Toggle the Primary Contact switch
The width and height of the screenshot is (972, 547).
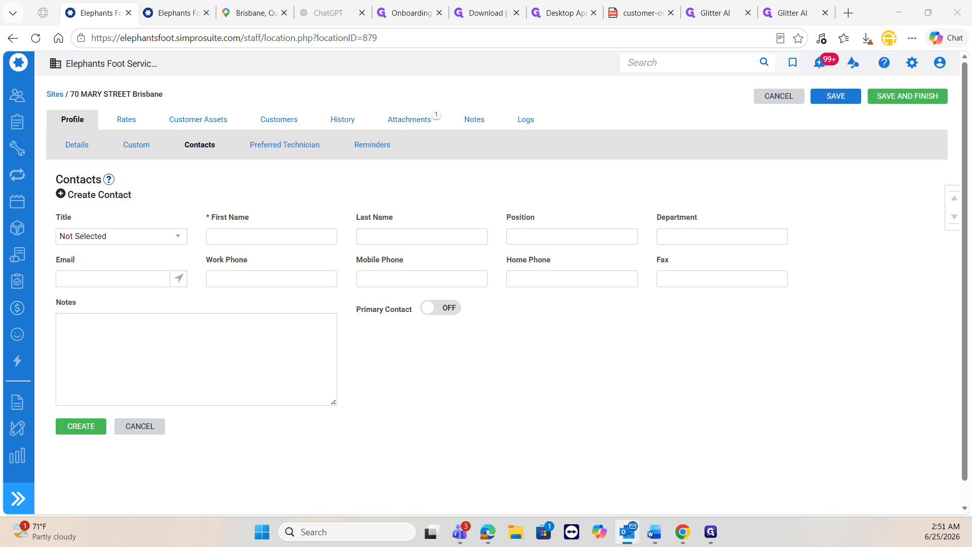tap(440, 308)
